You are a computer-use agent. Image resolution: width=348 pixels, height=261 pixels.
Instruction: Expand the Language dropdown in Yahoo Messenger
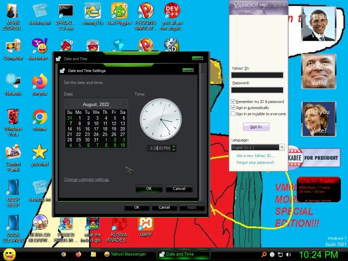click(282, 147)
